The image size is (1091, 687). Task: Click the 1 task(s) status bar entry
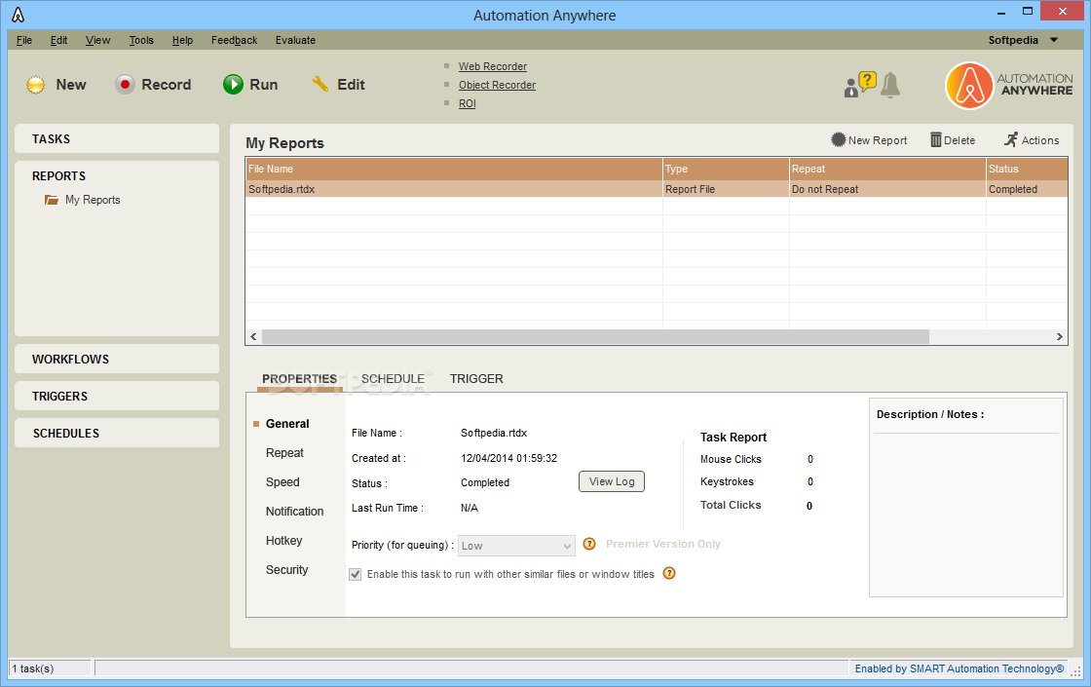point(50,668)
